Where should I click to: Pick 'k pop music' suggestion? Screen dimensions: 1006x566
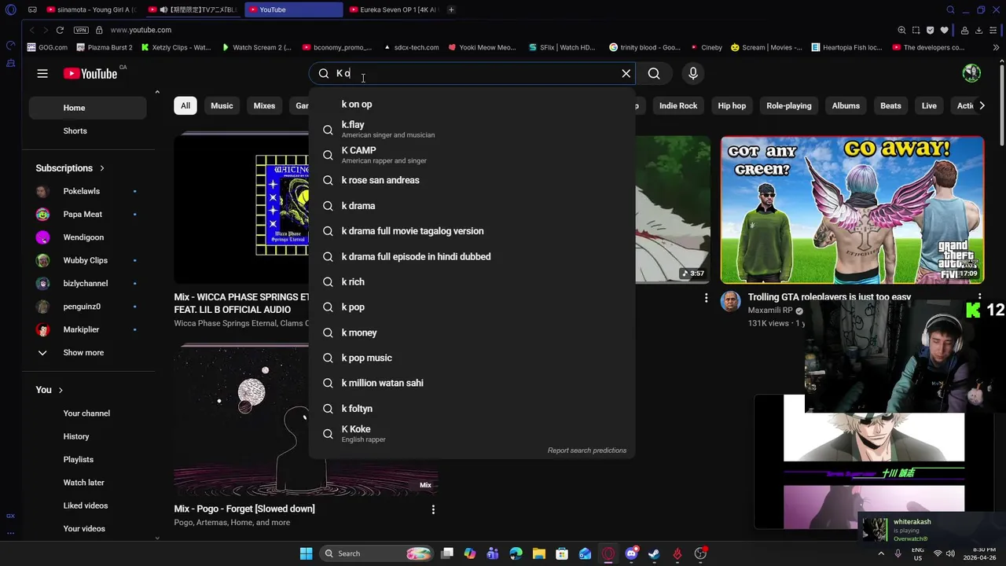(472, 358)
